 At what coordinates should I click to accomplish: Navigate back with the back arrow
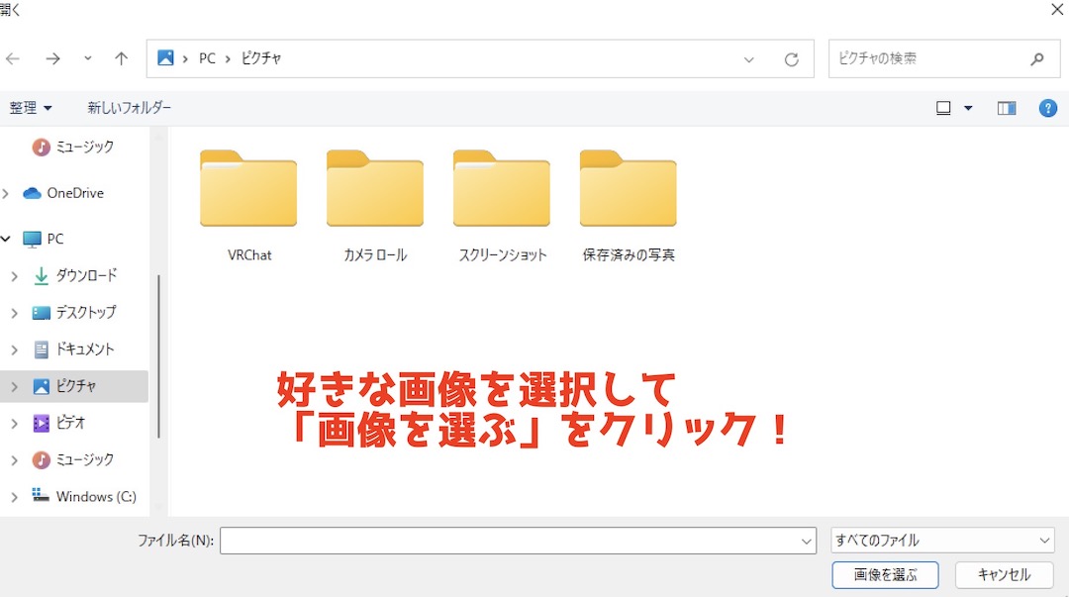click(13, 58)
